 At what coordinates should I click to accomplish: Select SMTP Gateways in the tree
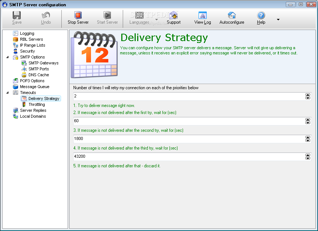pyautogui.click(x=43, y=63)
